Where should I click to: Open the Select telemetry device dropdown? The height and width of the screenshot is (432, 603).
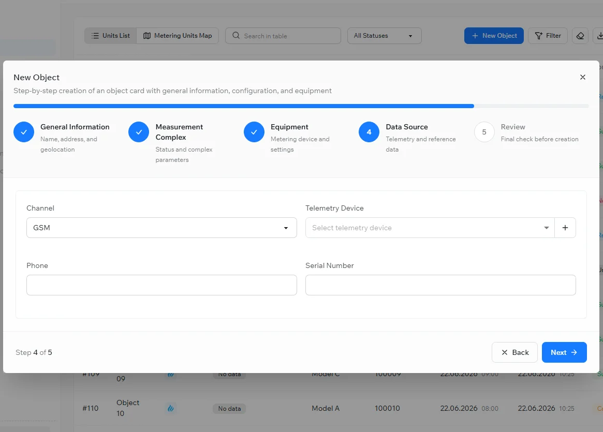pyautogui.click(x=430, y=228)
